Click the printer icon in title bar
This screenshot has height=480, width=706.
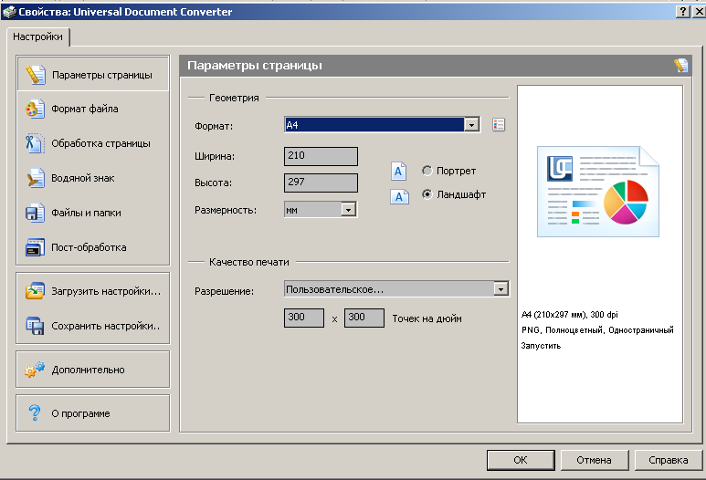coord(8,12)
